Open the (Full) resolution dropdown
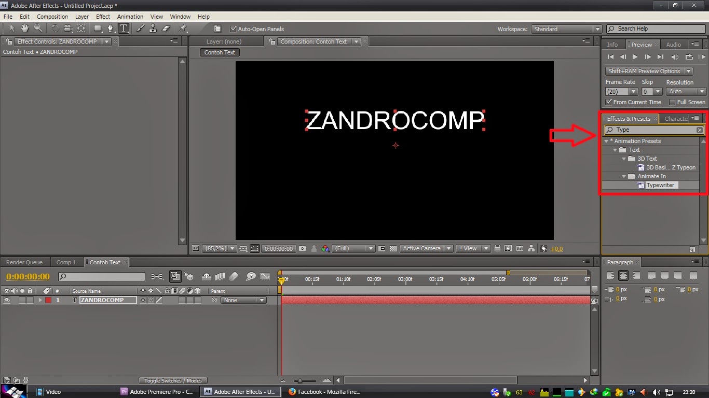The height and width of the screenshot is (398, 709). tap(353, 249)
